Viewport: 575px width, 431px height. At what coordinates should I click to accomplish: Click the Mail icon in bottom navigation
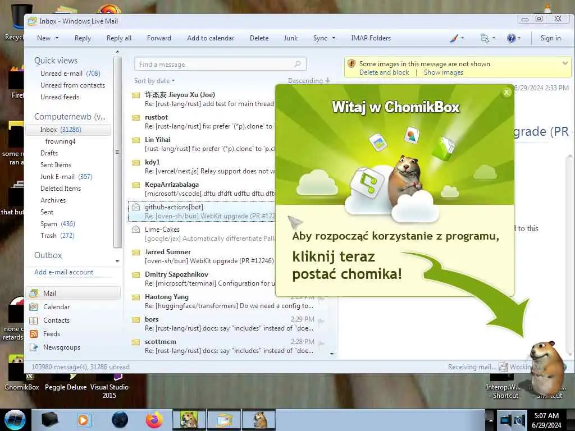click(x=34, y=293)
